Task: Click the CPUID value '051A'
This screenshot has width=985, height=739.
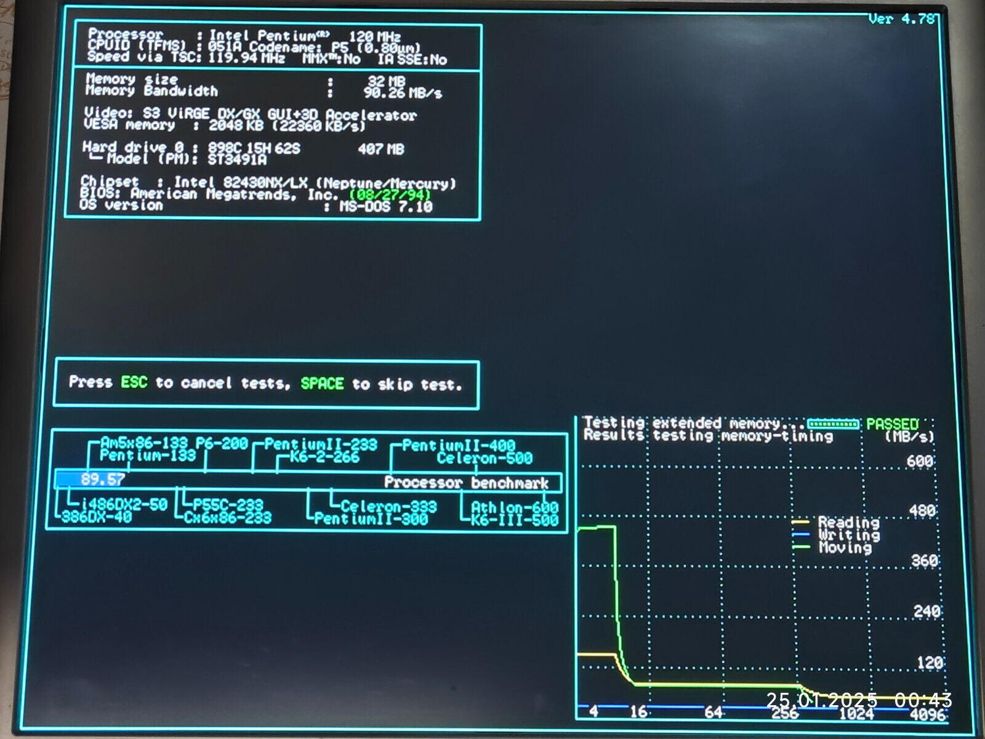Action: (x=225, y=47)
